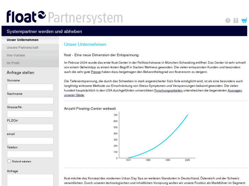
Task: Click the Partnersystem header text
Action: coord(85,18)
